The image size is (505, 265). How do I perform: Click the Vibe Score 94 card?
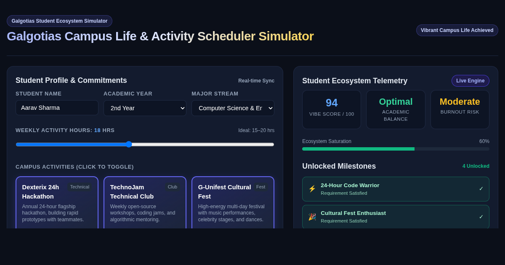332,109
